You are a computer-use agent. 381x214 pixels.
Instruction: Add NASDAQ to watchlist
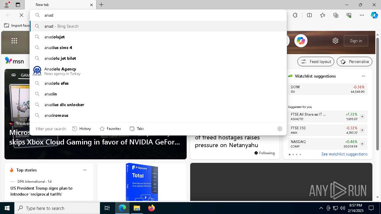362,144
